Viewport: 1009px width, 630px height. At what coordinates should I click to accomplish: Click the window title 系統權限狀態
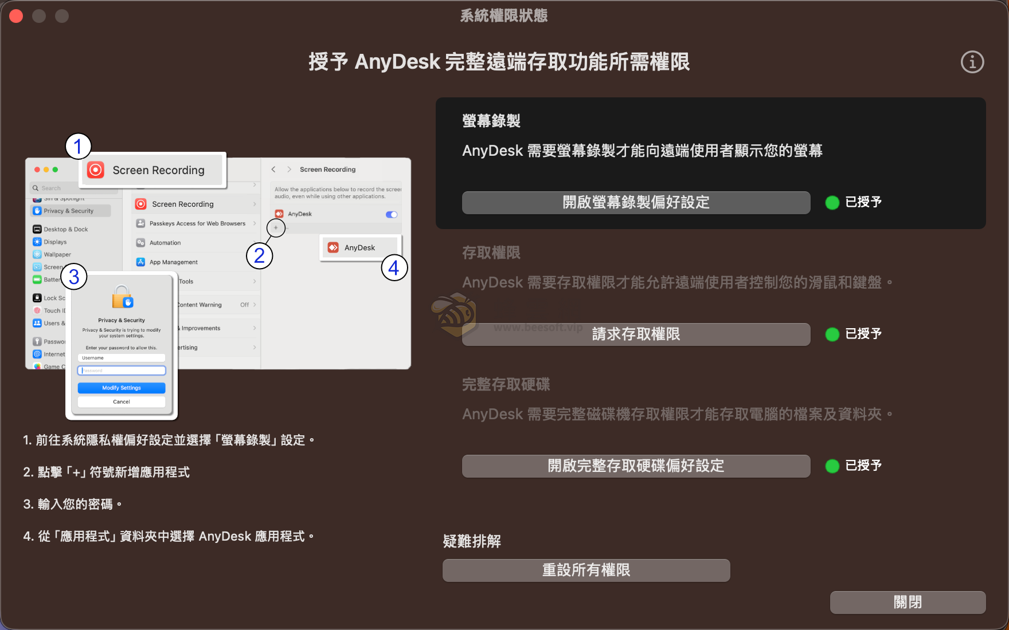tap(504, 15)
